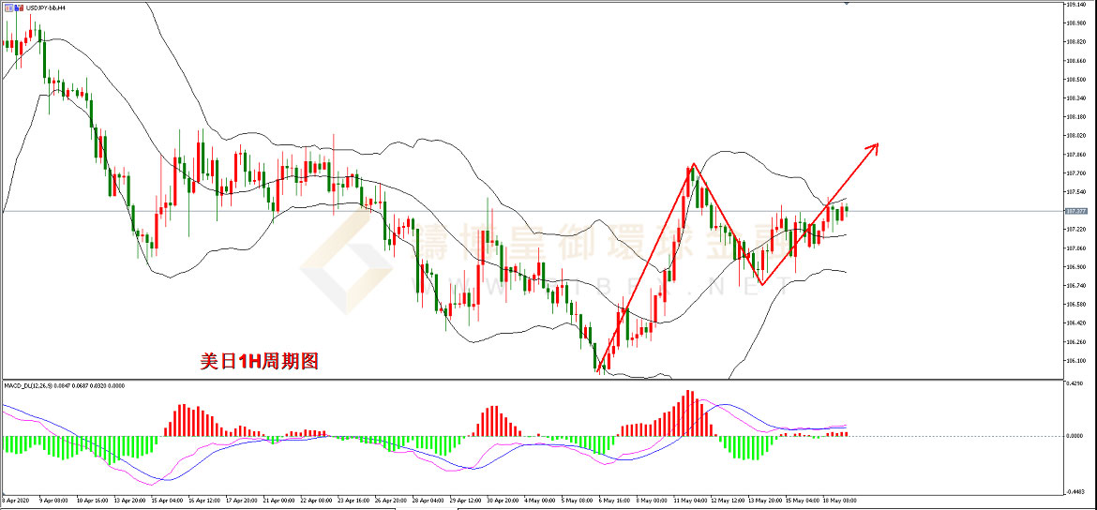Click the 8 Apr 2020 date label
1097x510 pixels.
16,501
